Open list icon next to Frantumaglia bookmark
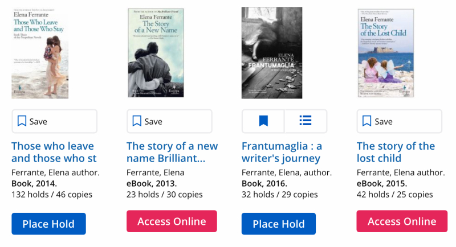 [x=306, y=121]
